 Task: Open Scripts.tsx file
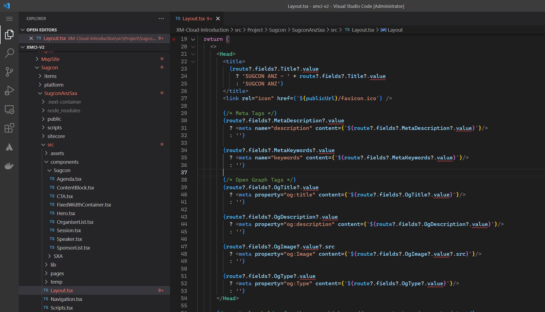tap(62, 308)
